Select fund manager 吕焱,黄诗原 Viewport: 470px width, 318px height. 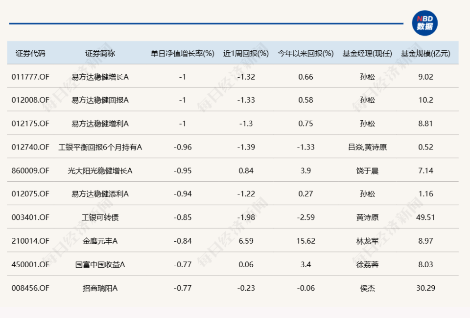(x=368, y=147)
